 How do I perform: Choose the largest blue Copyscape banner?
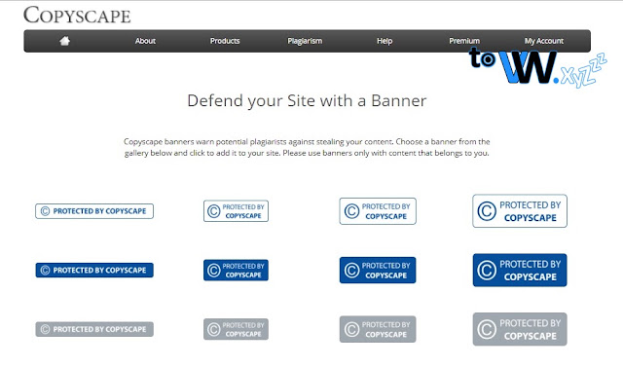[520, 270]
